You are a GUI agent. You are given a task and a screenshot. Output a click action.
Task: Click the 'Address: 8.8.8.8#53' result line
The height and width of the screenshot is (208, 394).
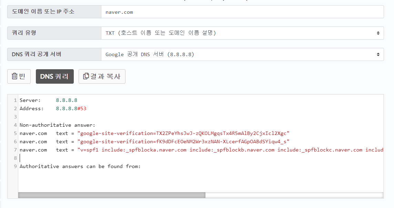(53, 108)
